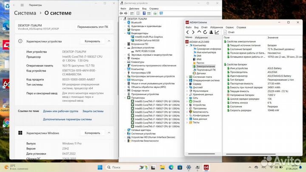This screenshot has width=306, height=172.
Task: Click the Отчёт report icon in AIDA64 toolbar
Action: (x=225, y=32)
